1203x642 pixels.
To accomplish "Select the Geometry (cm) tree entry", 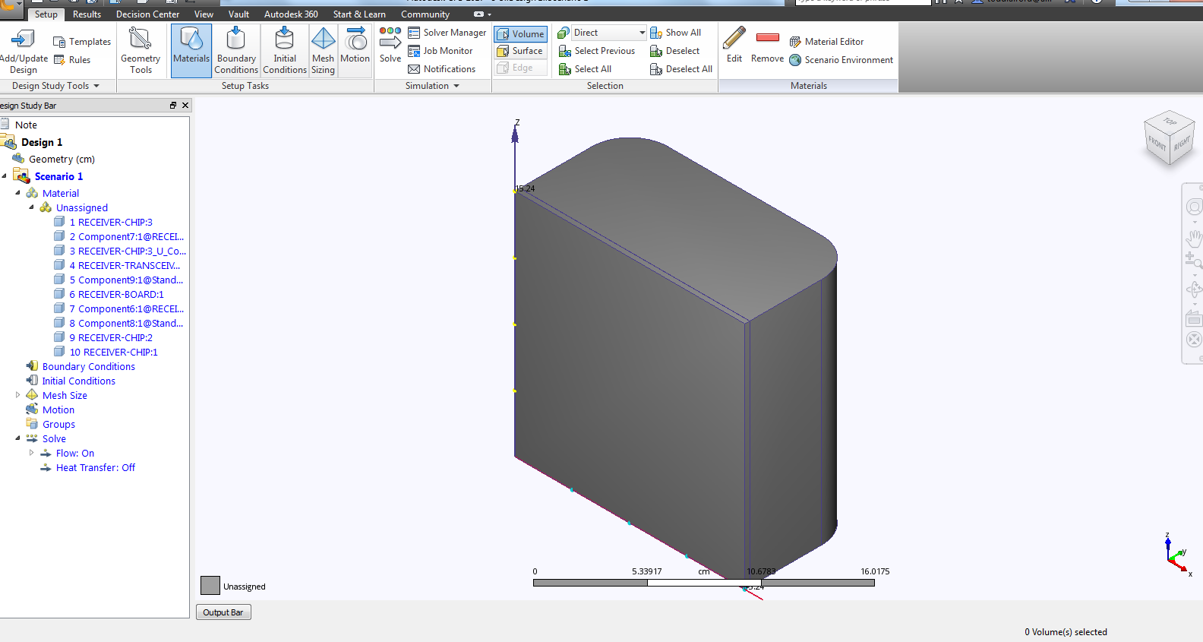I will (62, 160).
